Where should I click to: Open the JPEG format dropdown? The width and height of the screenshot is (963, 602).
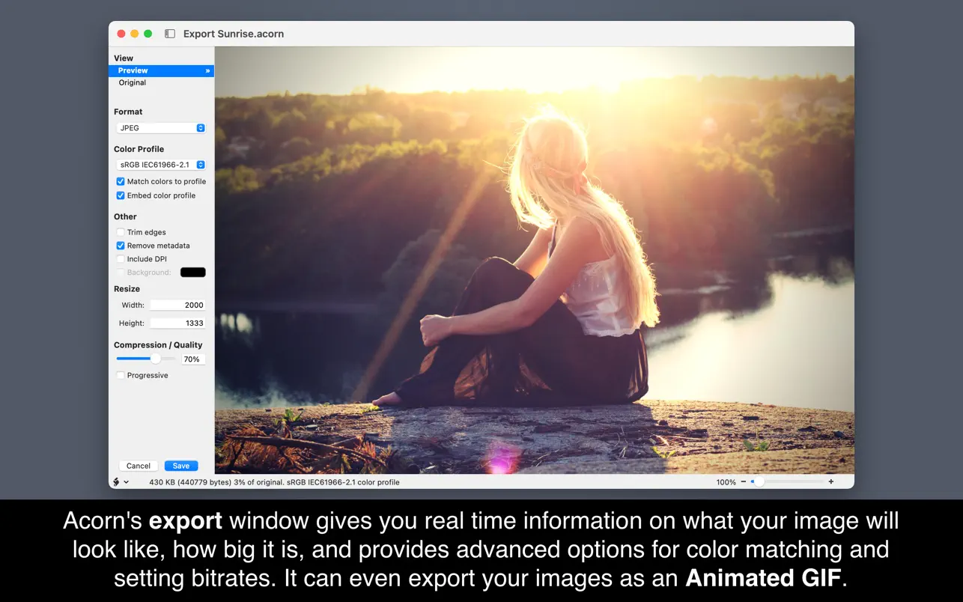point(160,128)
